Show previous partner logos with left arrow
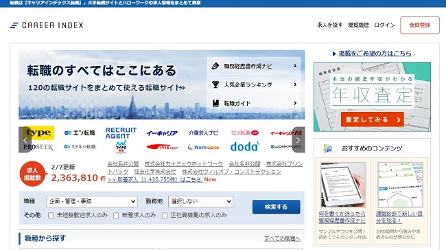 (25, 140)
